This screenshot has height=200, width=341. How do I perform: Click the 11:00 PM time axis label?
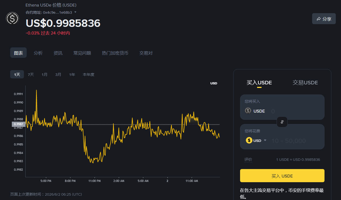(x=94, y=181)
